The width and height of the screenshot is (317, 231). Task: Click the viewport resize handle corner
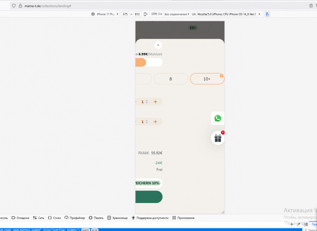click(x=223, y=212)
